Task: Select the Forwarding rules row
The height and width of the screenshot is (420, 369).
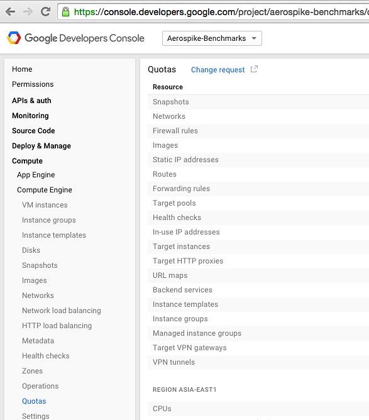Action: point(258,189)
